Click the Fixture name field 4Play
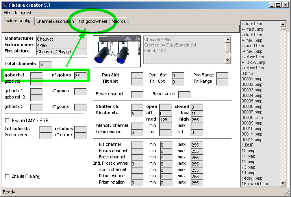Viewport: 291px width, 197px height. [x=61, y=45]
